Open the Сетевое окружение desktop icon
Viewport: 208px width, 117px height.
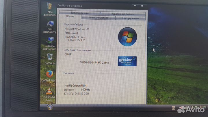click(x=50, y=44)
